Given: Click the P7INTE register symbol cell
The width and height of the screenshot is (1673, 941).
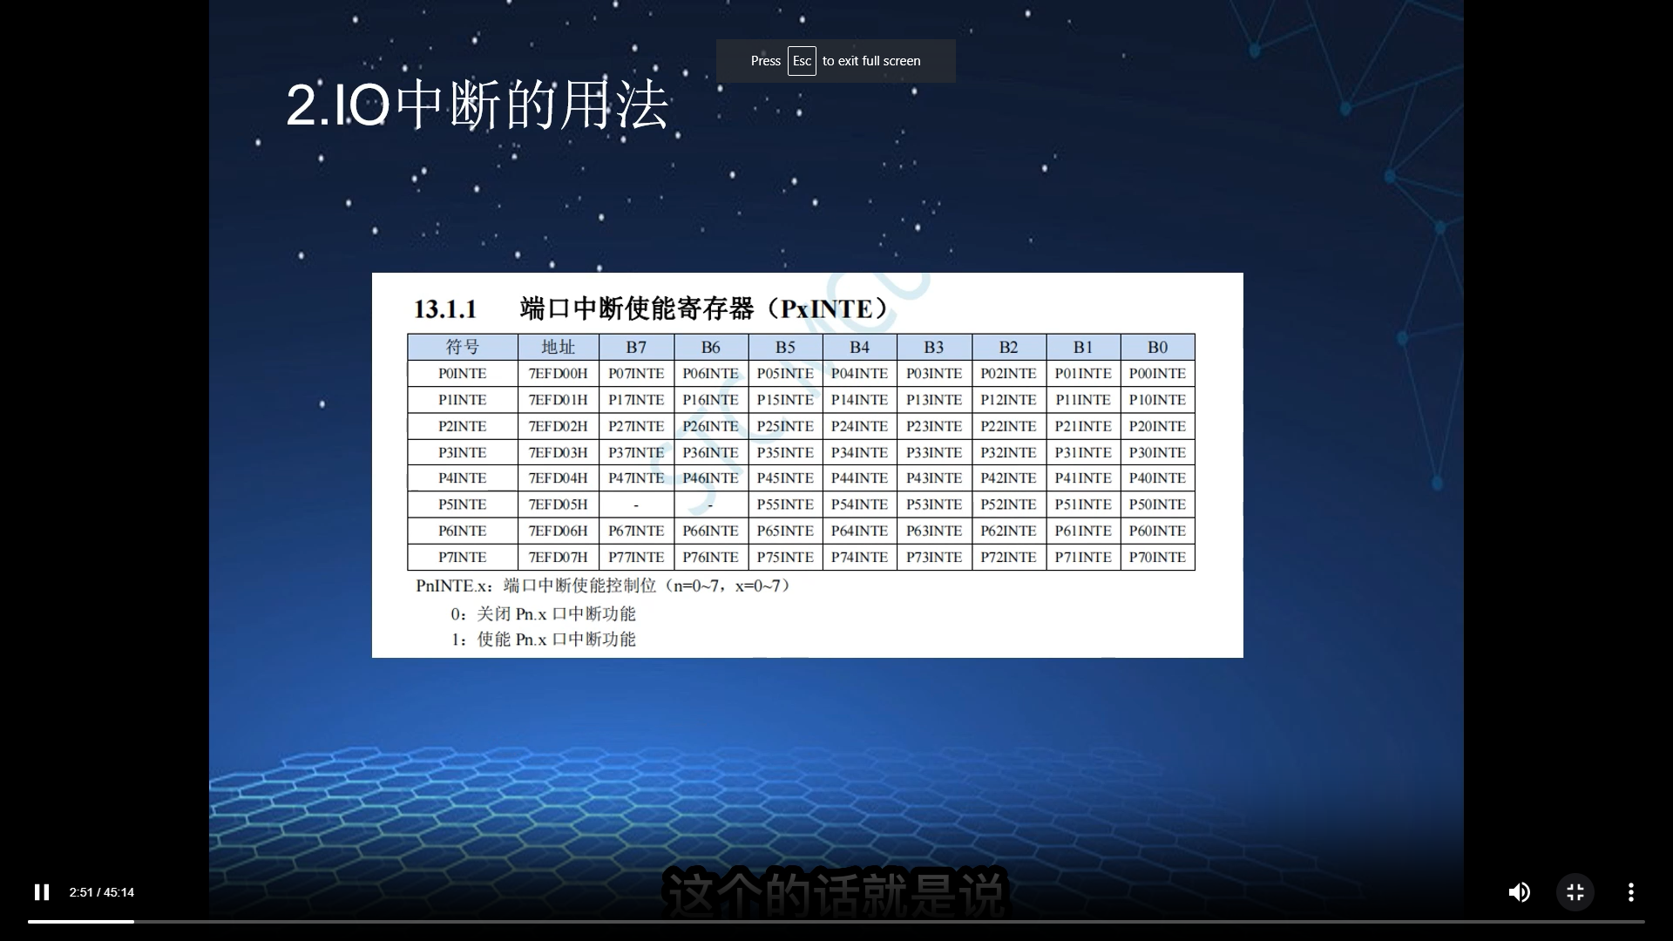Looking at the screenshot, I should [463, 557].
